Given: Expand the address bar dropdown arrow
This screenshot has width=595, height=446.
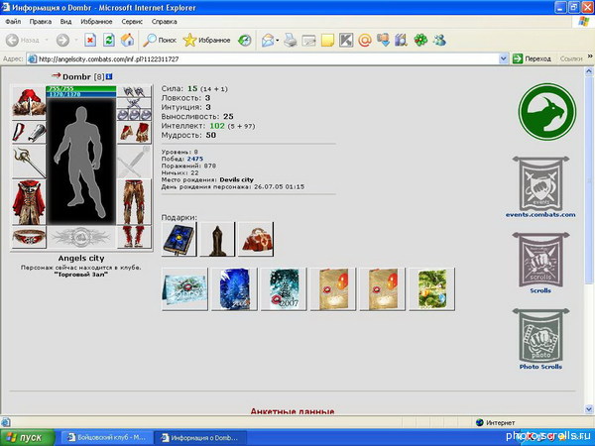Looking at the screenshot, I should 503,59.
